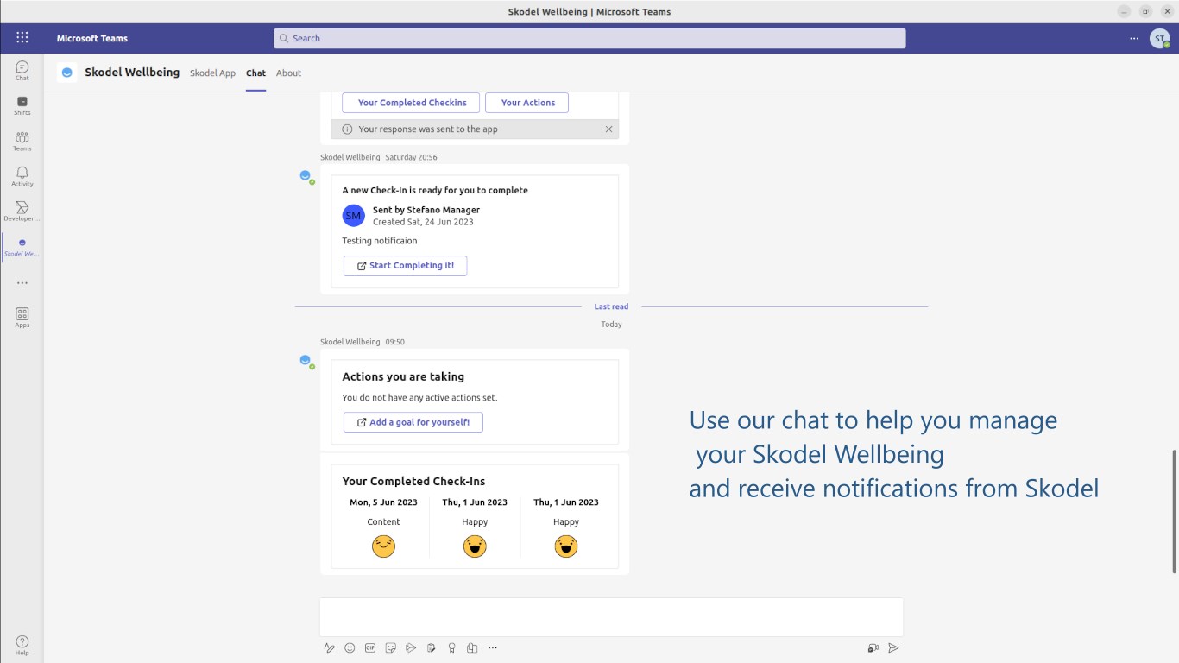The width and height of the screenshot is (1179, 663).
Task: Click 'Testing notificaion' message text
Action: coord(380,241)
